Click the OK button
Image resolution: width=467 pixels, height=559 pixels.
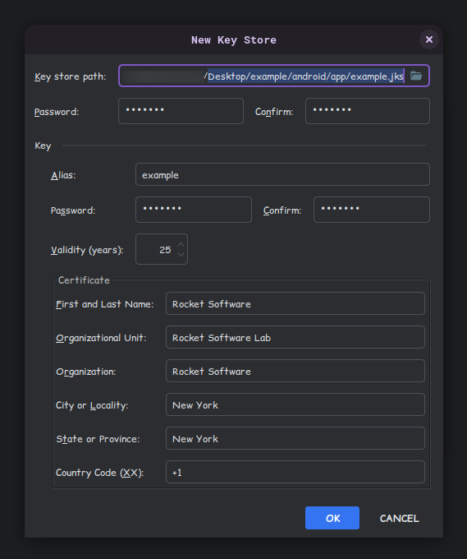(x=332, y=518)
